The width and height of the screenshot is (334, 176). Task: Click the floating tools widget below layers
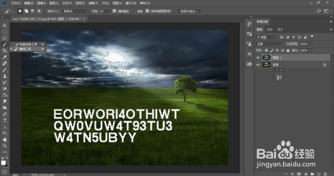279,78
